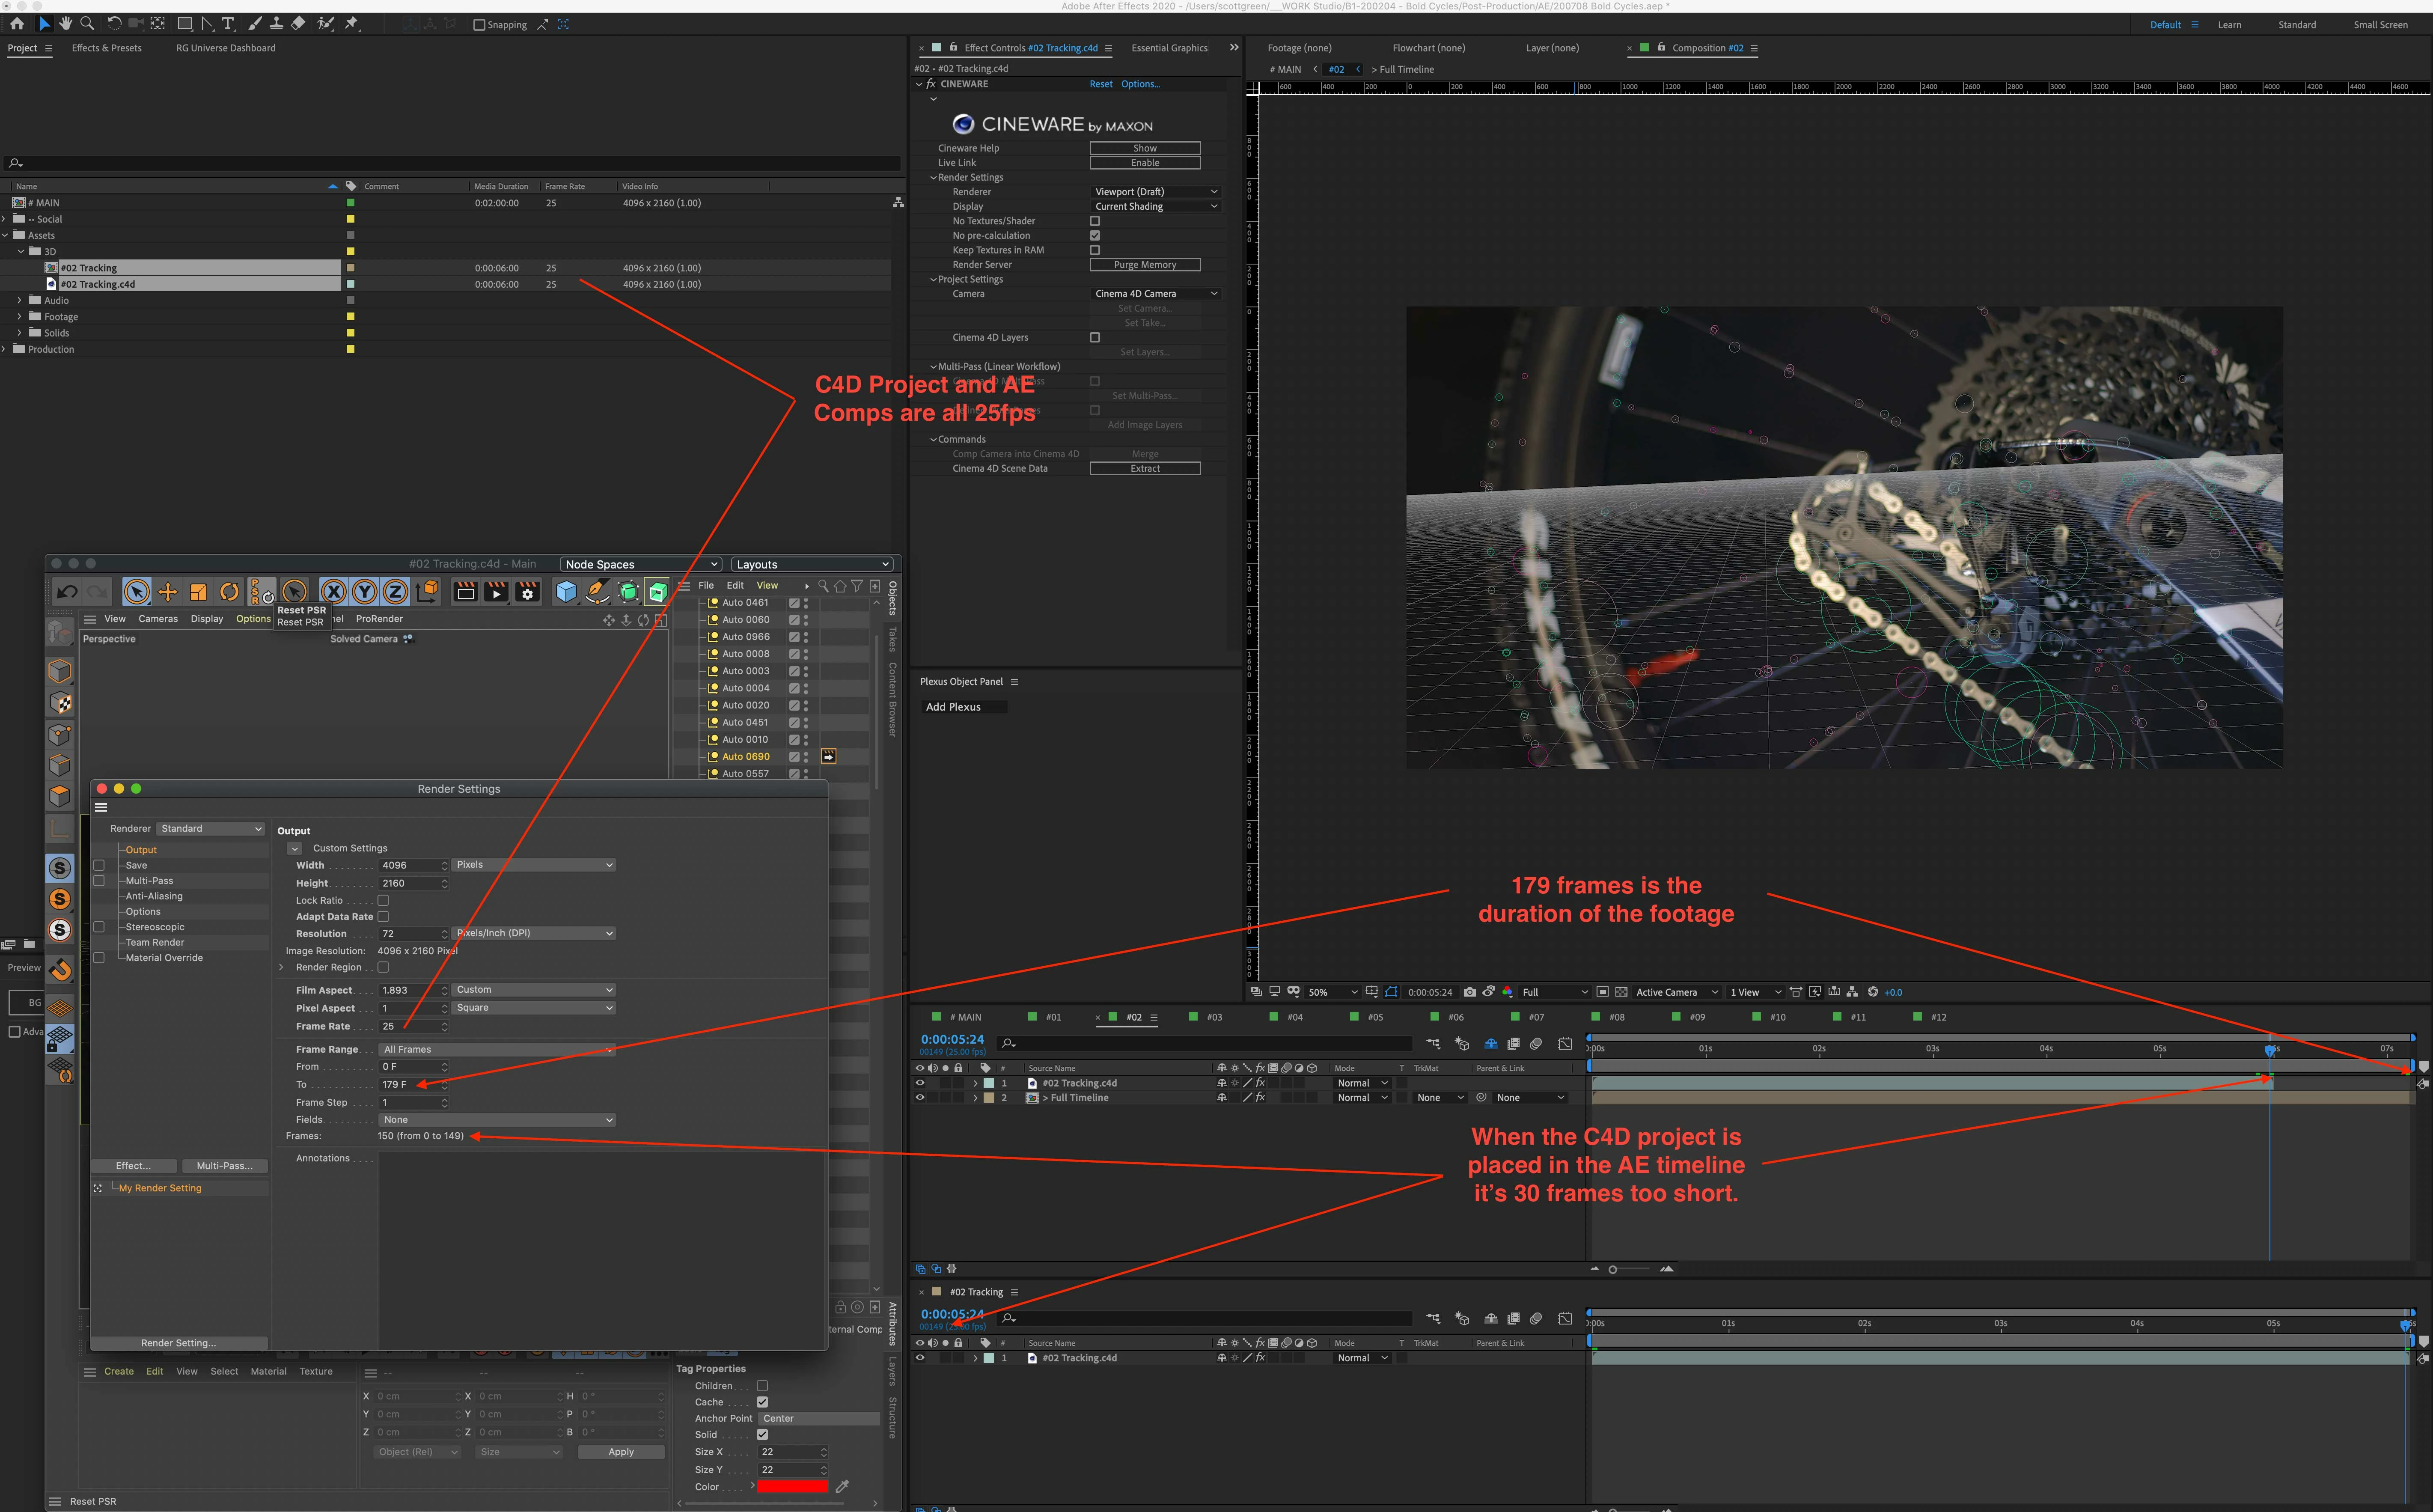The width and height of the screenshot is (2433, 1512).
Task: Select the Horizontal Type tool
Action: [228, 24]
